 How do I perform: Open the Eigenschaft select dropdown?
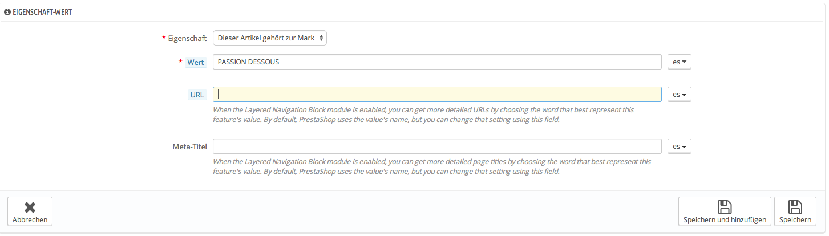tap(269, 38)
